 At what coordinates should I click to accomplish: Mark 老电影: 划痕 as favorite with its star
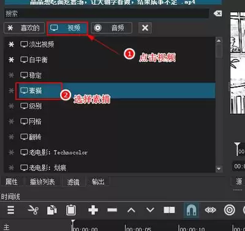(11, 168)
